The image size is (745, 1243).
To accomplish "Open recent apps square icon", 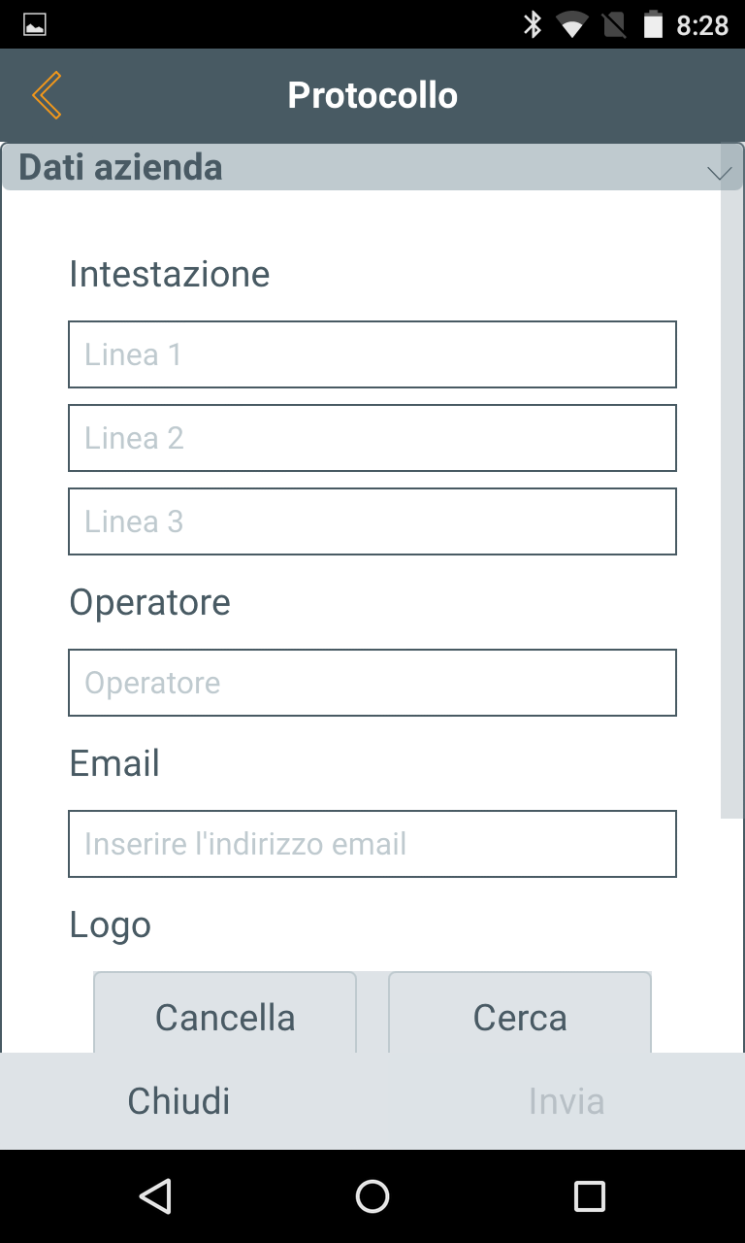I will click(589, 1196).
